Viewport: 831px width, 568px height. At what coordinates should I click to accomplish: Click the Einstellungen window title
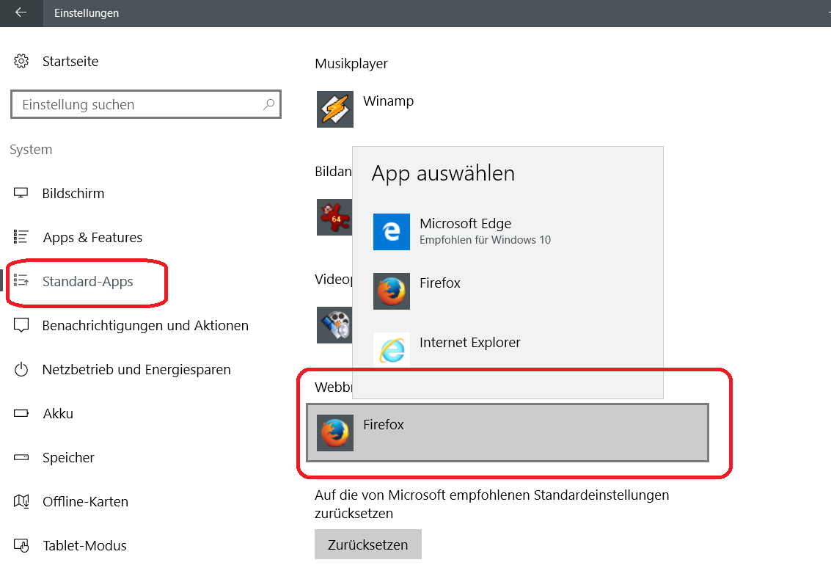87,12
